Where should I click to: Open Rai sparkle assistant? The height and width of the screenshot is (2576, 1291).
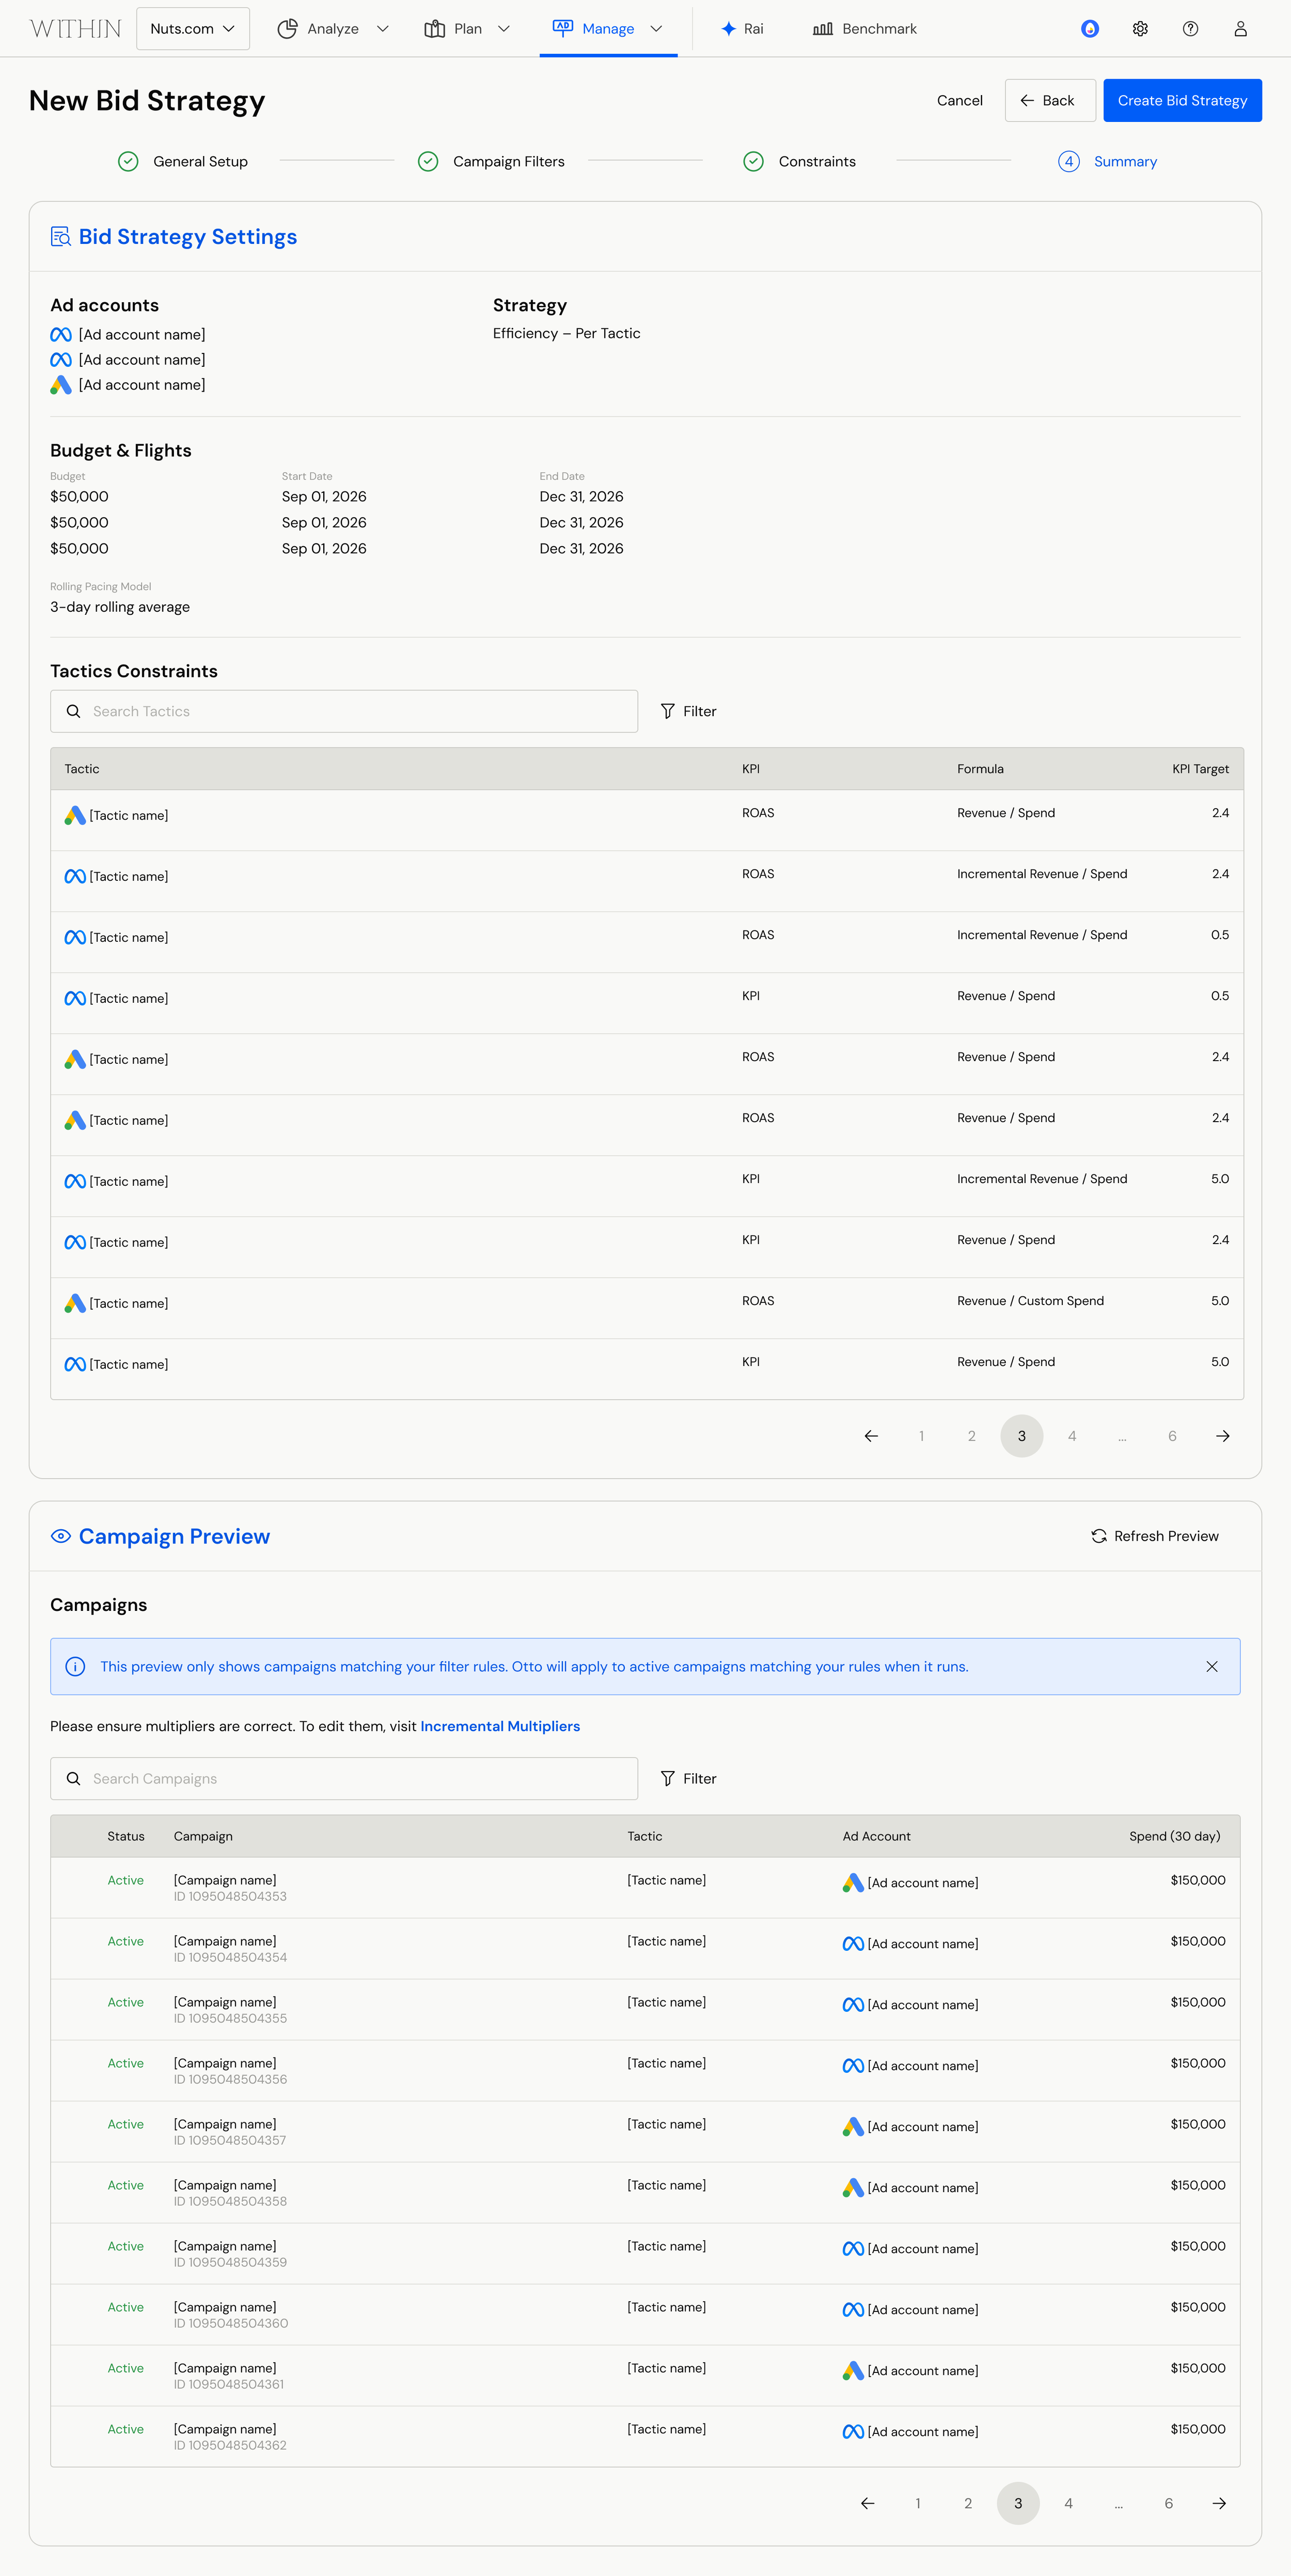coord(743,29)
